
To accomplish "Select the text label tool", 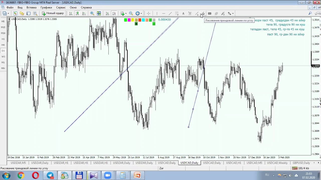I will [190, 13].
